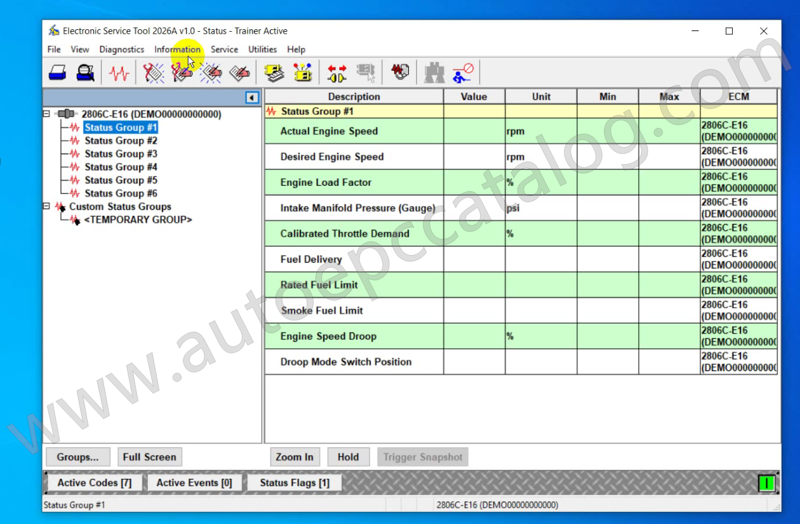
Task: Open Active Codes [7] tab
Action: coord(95,483)
